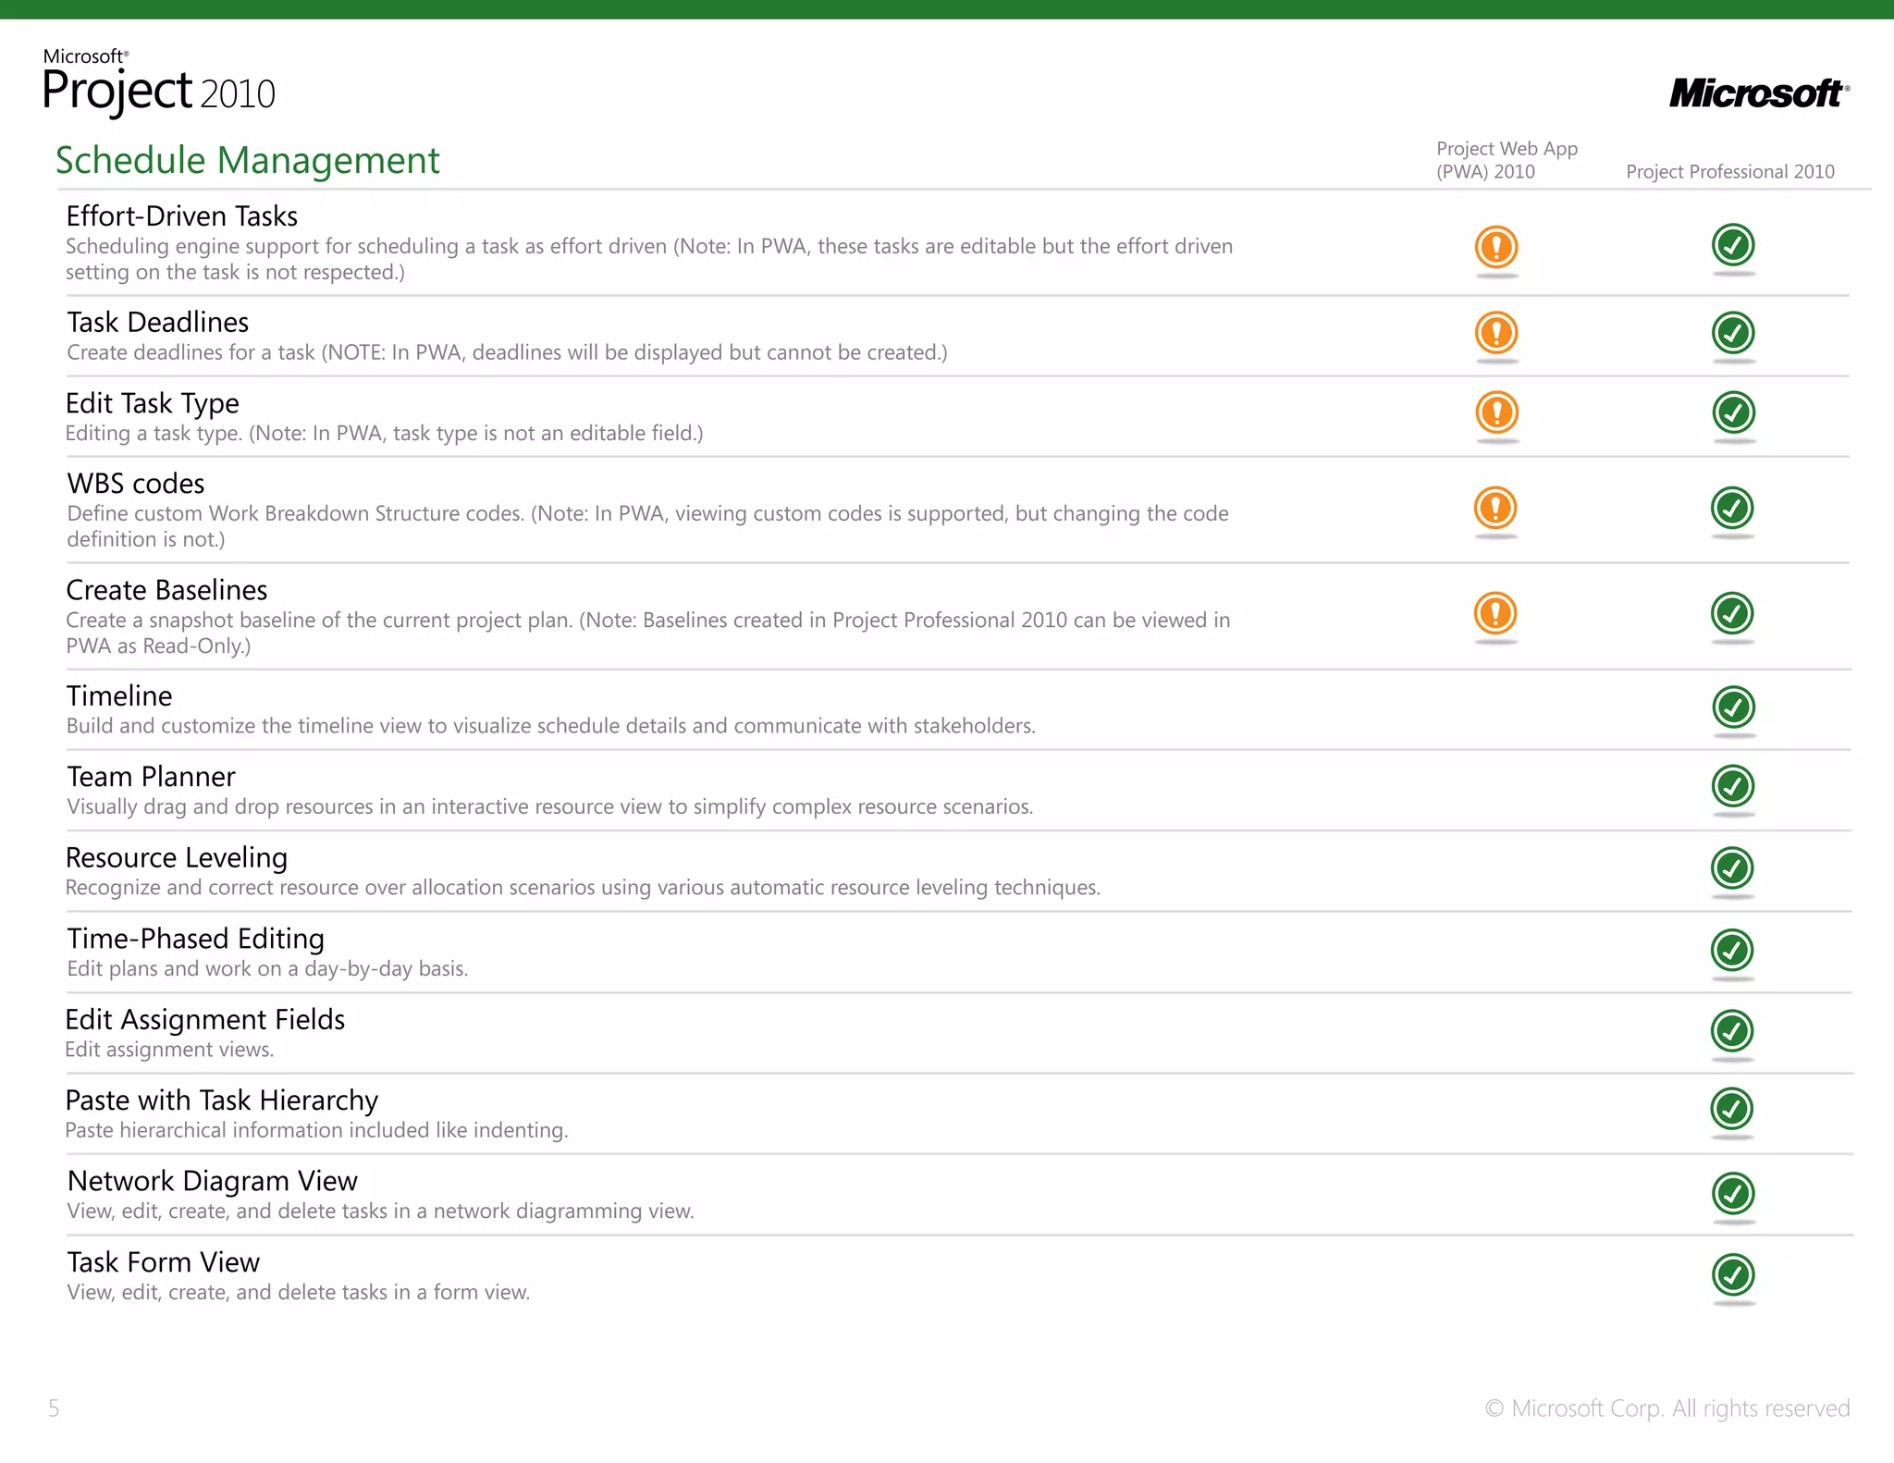Click the Project Web App (PWA) 2010 column header
This screenshot has height=1463, width=1894.
(x=1507, y=160)
